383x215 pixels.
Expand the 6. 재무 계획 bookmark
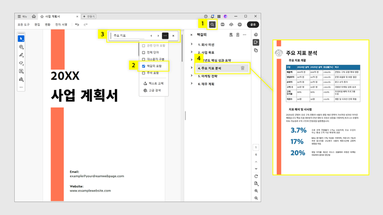tap(192, 84)
